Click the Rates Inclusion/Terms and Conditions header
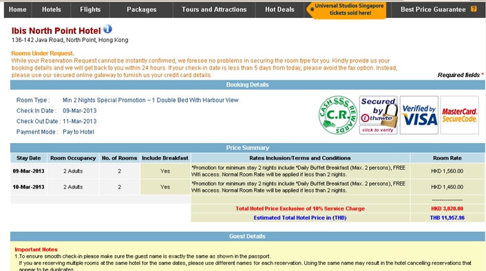Image resolution: width=486 pixels, height=271 pixels. [x=300, y=158]
